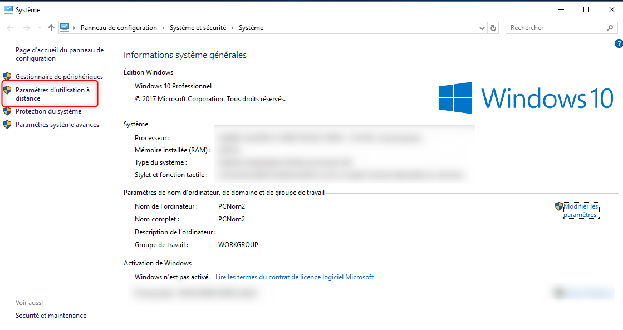Click shield icon beside Paramètres système avancés

click(7, 125)
